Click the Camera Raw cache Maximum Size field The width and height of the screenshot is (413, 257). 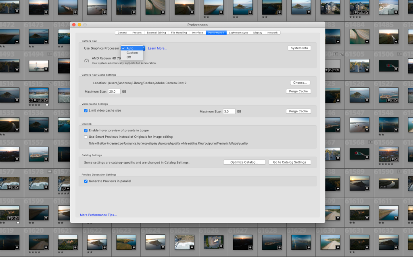(114, 91)
